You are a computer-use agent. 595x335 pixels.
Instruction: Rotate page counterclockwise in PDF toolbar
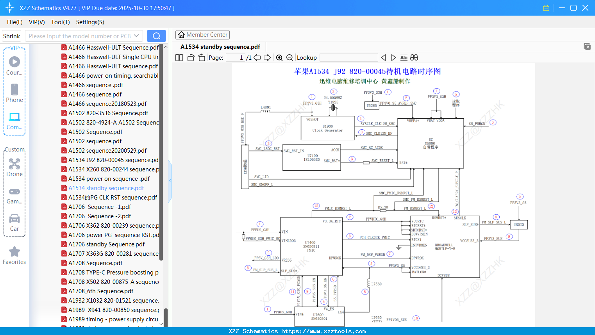[191, 58]
